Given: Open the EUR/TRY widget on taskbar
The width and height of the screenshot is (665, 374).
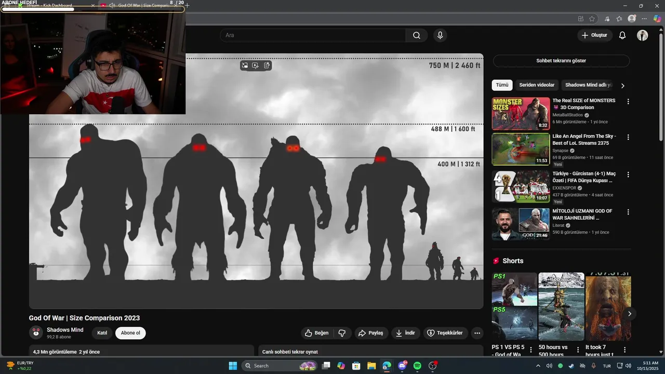Looking at the screenshot, I should (21, 366).
